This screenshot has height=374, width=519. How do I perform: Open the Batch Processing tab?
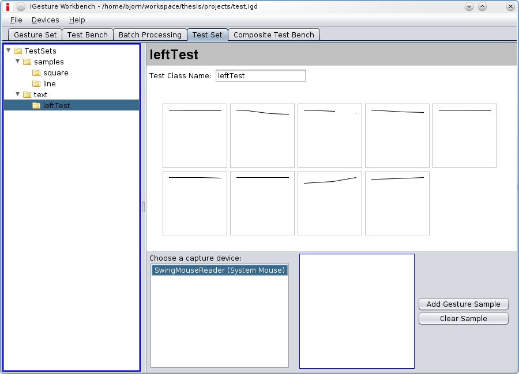[150, 35]
